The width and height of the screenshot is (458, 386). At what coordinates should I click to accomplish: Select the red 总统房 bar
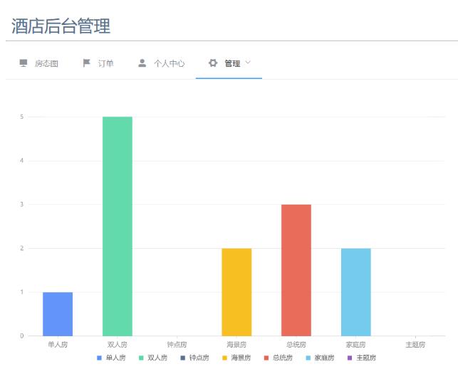pos(296,270)
